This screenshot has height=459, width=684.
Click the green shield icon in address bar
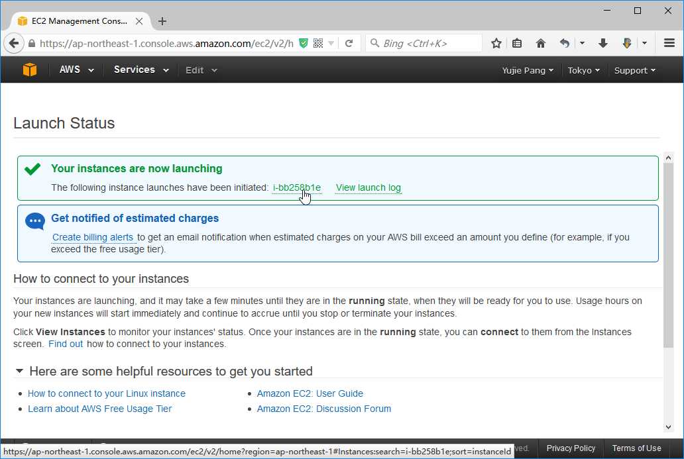303,43
